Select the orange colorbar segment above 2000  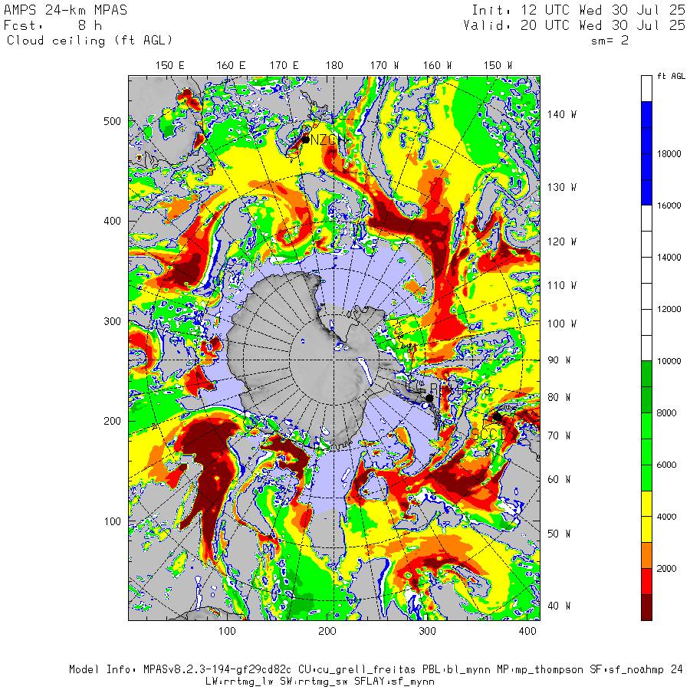646,555
